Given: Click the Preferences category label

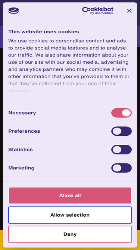Looking at the screenshot, I should coord(24,131).
